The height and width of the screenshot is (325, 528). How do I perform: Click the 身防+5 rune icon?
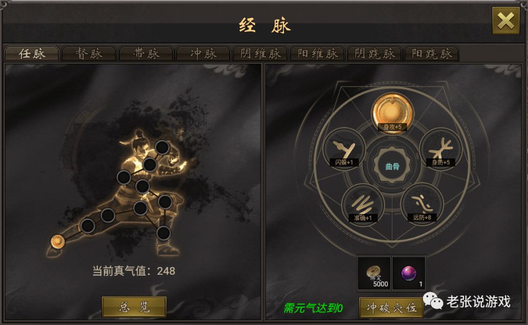pyautogui.click(x=441, y=150)
